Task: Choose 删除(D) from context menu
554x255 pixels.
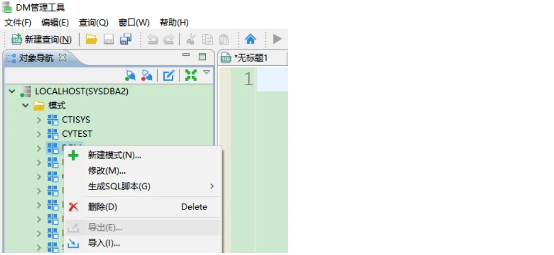Action: (143, 207)
